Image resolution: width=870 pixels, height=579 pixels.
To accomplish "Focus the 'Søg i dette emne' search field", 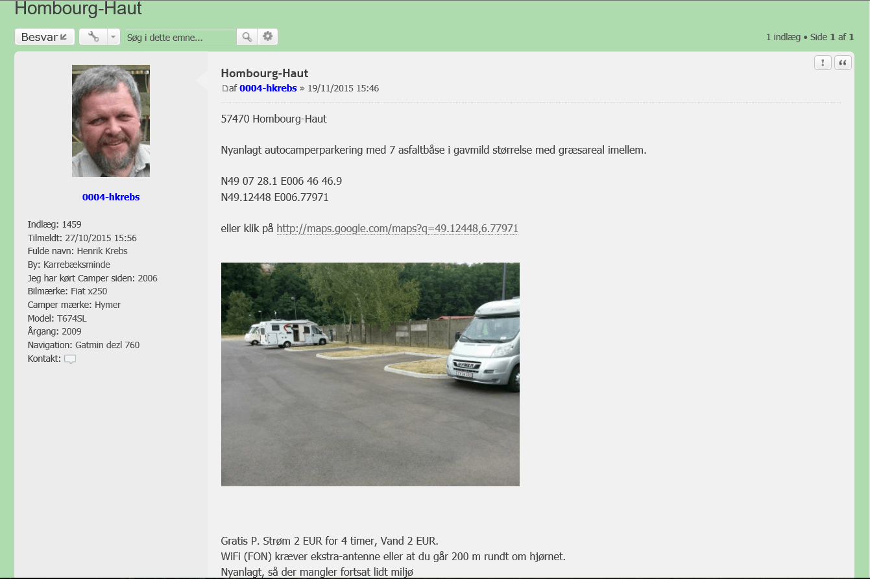I will click(x=180, y=38).
